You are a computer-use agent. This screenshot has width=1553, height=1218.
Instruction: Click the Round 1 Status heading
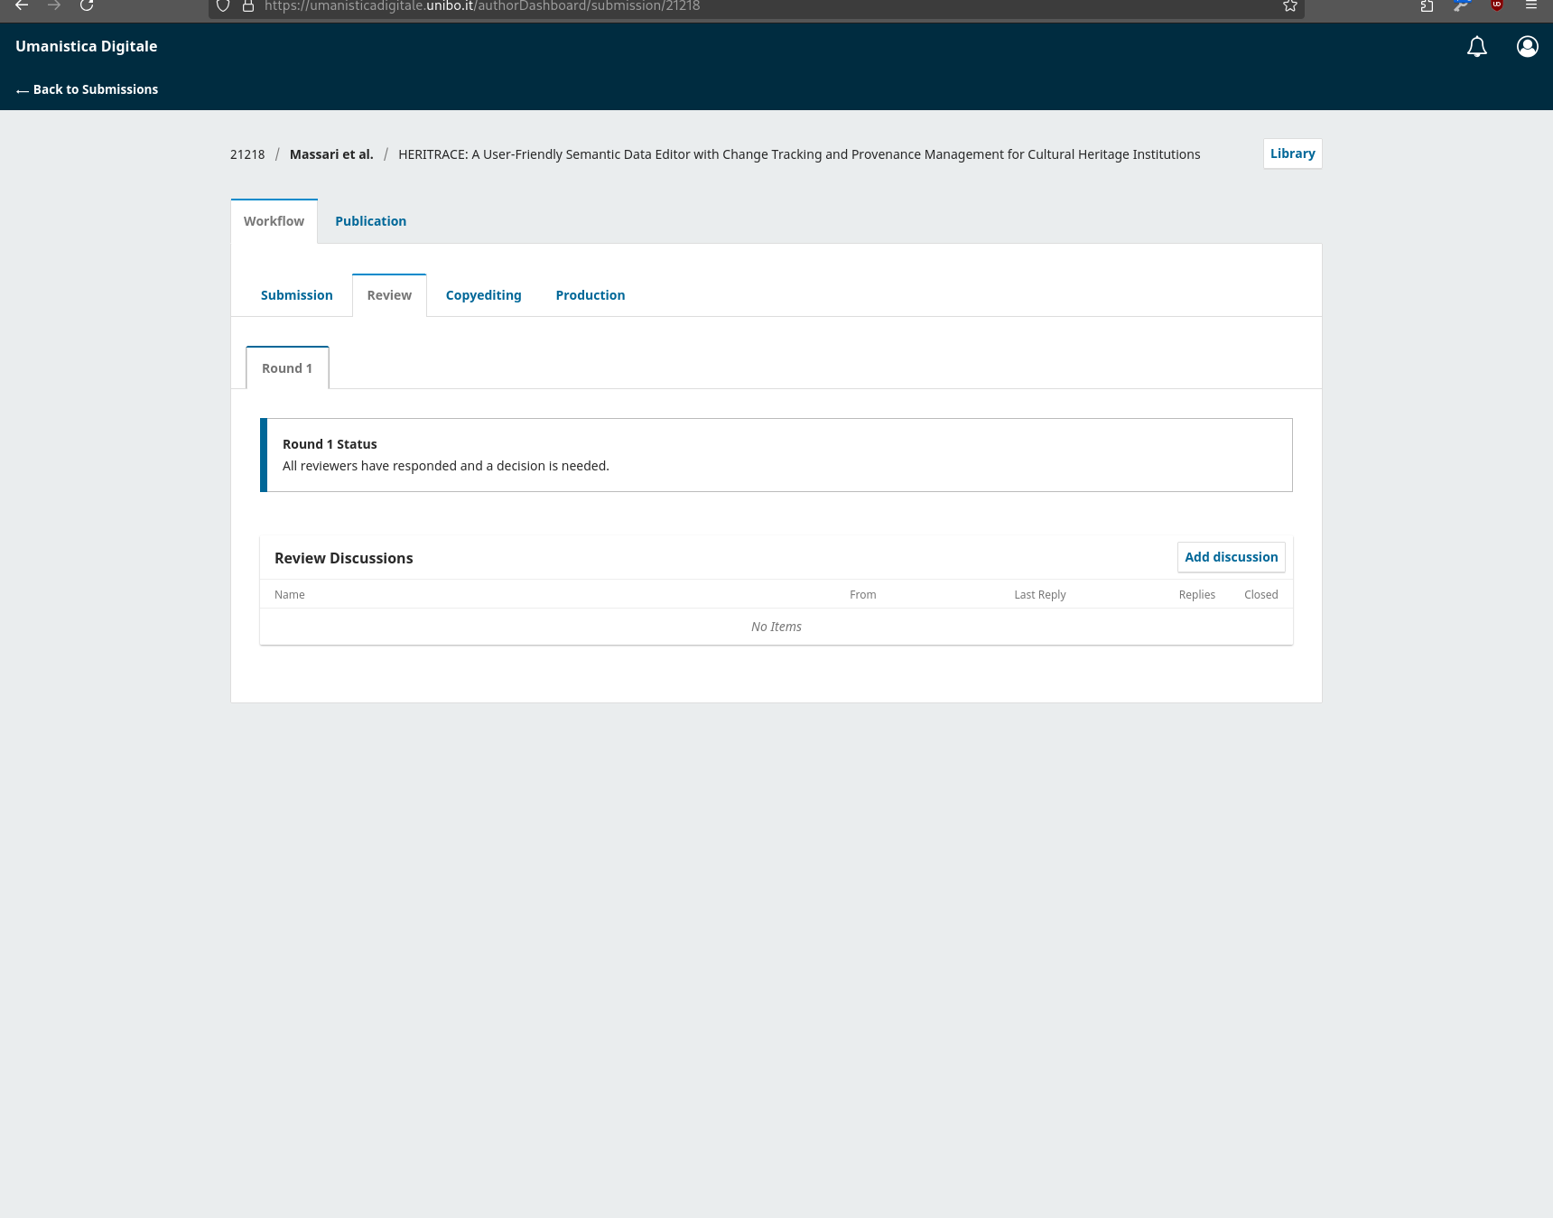click(x=330, y=444)
